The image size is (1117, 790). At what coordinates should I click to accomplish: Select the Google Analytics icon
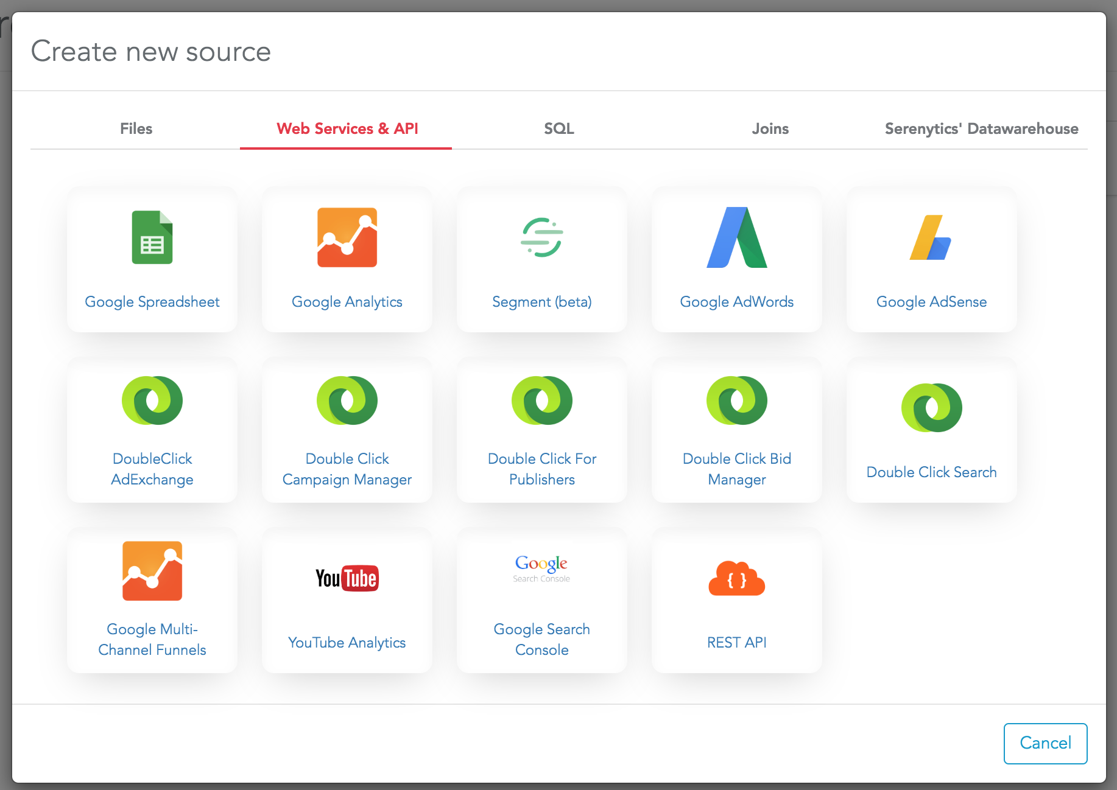coord(347,237)
